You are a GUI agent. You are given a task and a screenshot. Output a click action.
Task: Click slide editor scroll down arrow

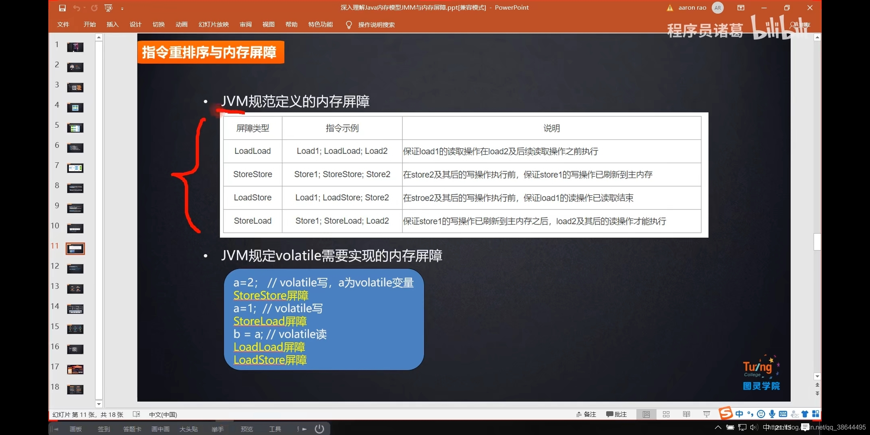817,376
